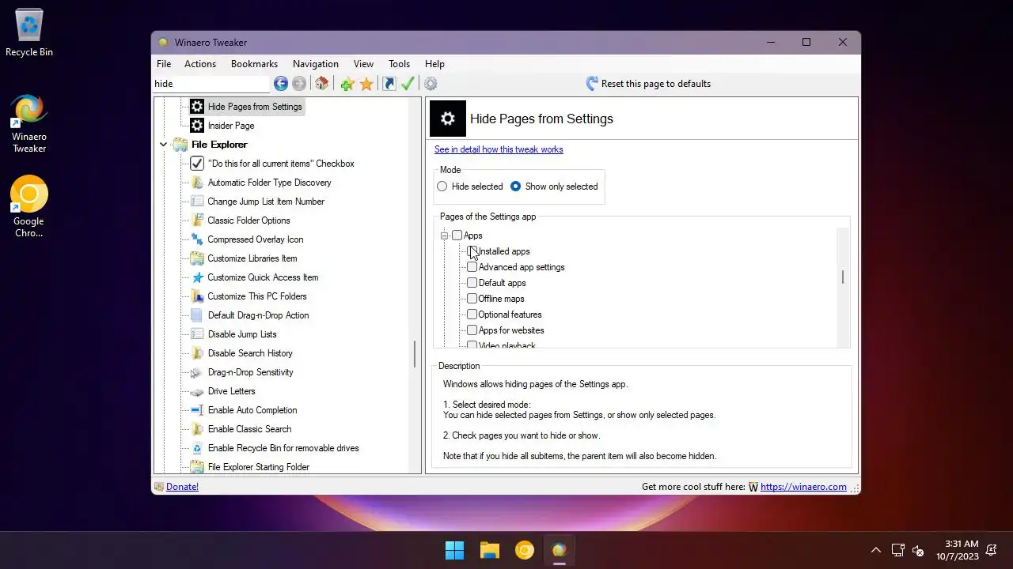Select the Hide selected radio button
This screenshot has height=569, width=1013.
tap(442, 187)
